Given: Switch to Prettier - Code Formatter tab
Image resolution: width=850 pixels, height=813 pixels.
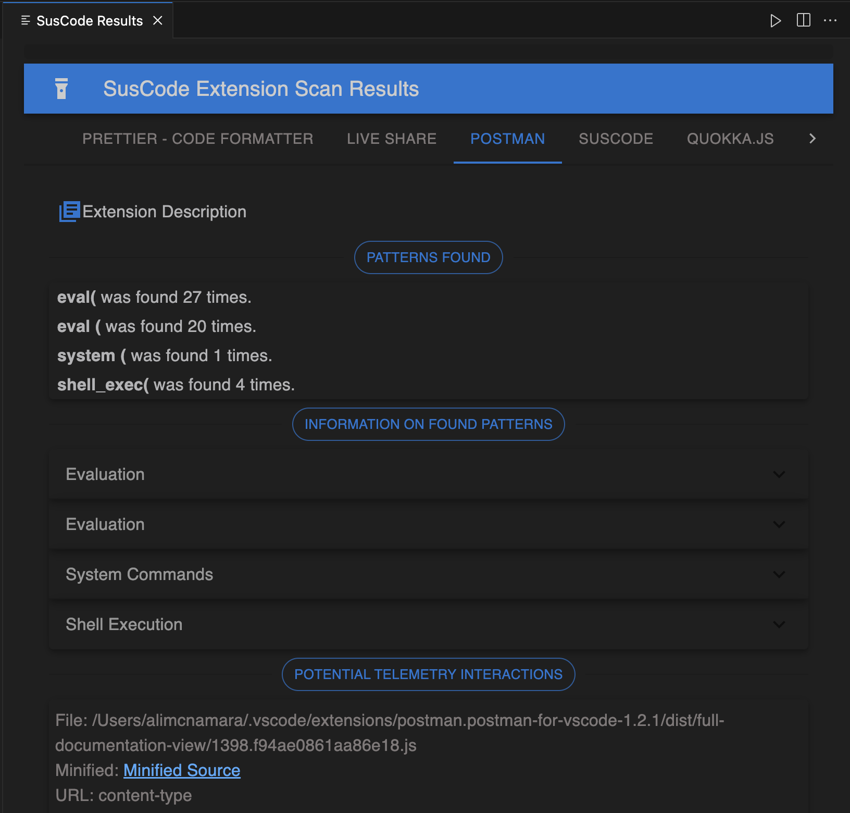Looking at the screenshot, I should 198,139.
